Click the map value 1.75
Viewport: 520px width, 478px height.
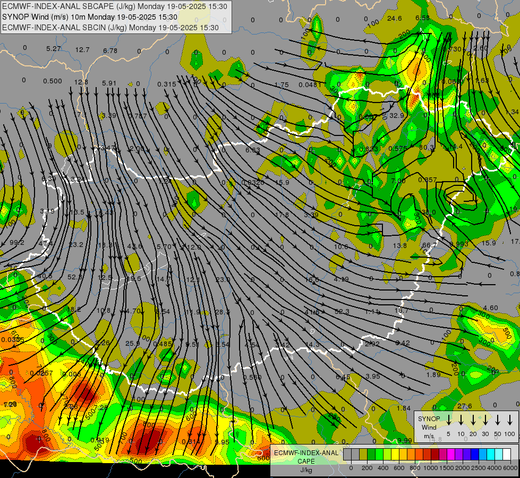click(x=282, y=84)
